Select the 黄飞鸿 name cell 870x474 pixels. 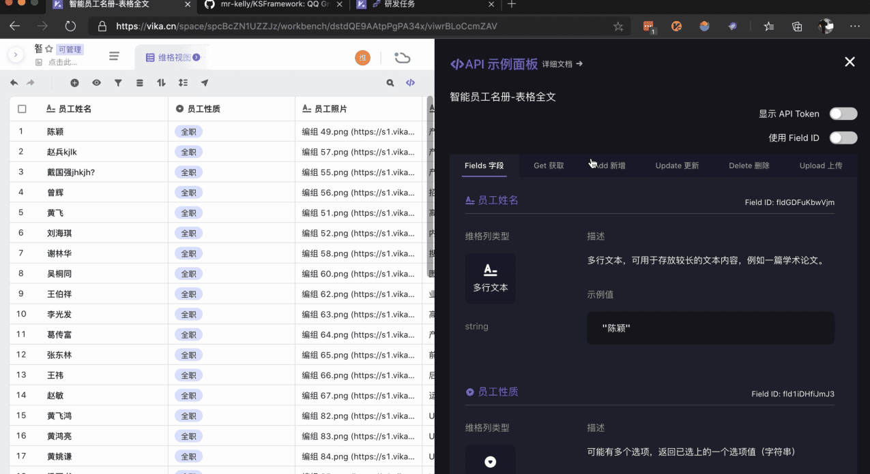click(101, 415)
